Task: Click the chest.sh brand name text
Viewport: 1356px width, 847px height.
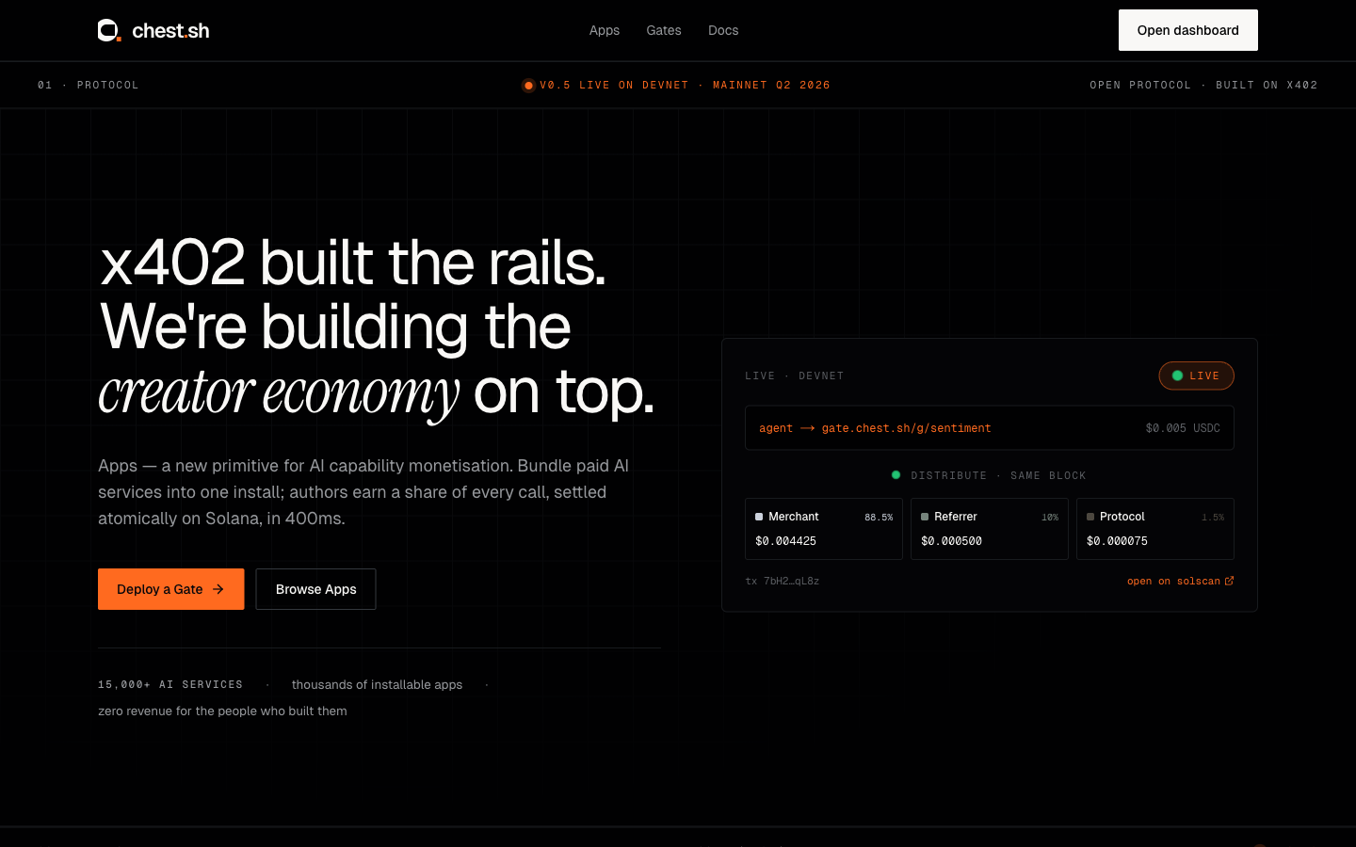Action: pos(170,31)
